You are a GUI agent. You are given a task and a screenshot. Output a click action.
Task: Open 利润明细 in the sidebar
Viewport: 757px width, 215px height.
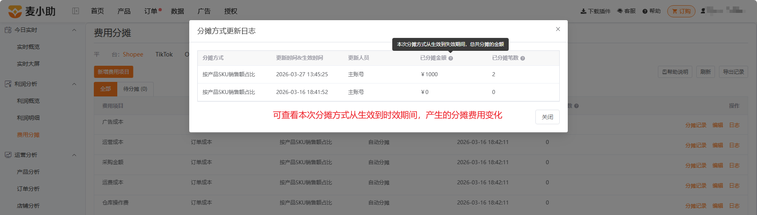point(28,118)
